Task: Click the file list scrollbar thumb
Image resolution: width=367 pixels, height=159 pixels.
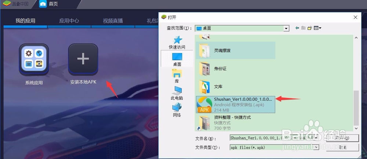Action: click(x=356, y=108)
